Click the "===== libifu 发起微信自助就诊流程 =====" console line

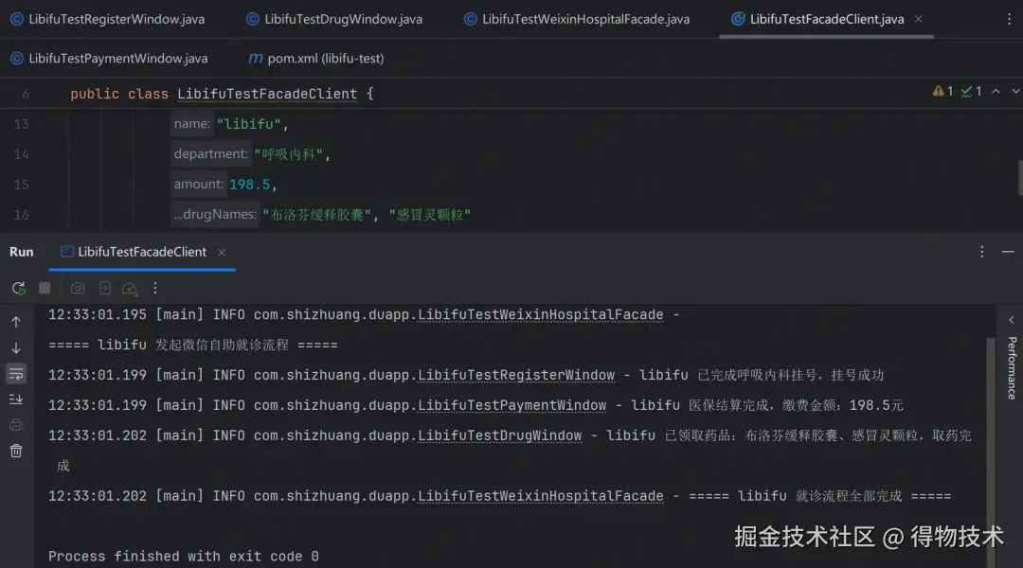(193, 345)
